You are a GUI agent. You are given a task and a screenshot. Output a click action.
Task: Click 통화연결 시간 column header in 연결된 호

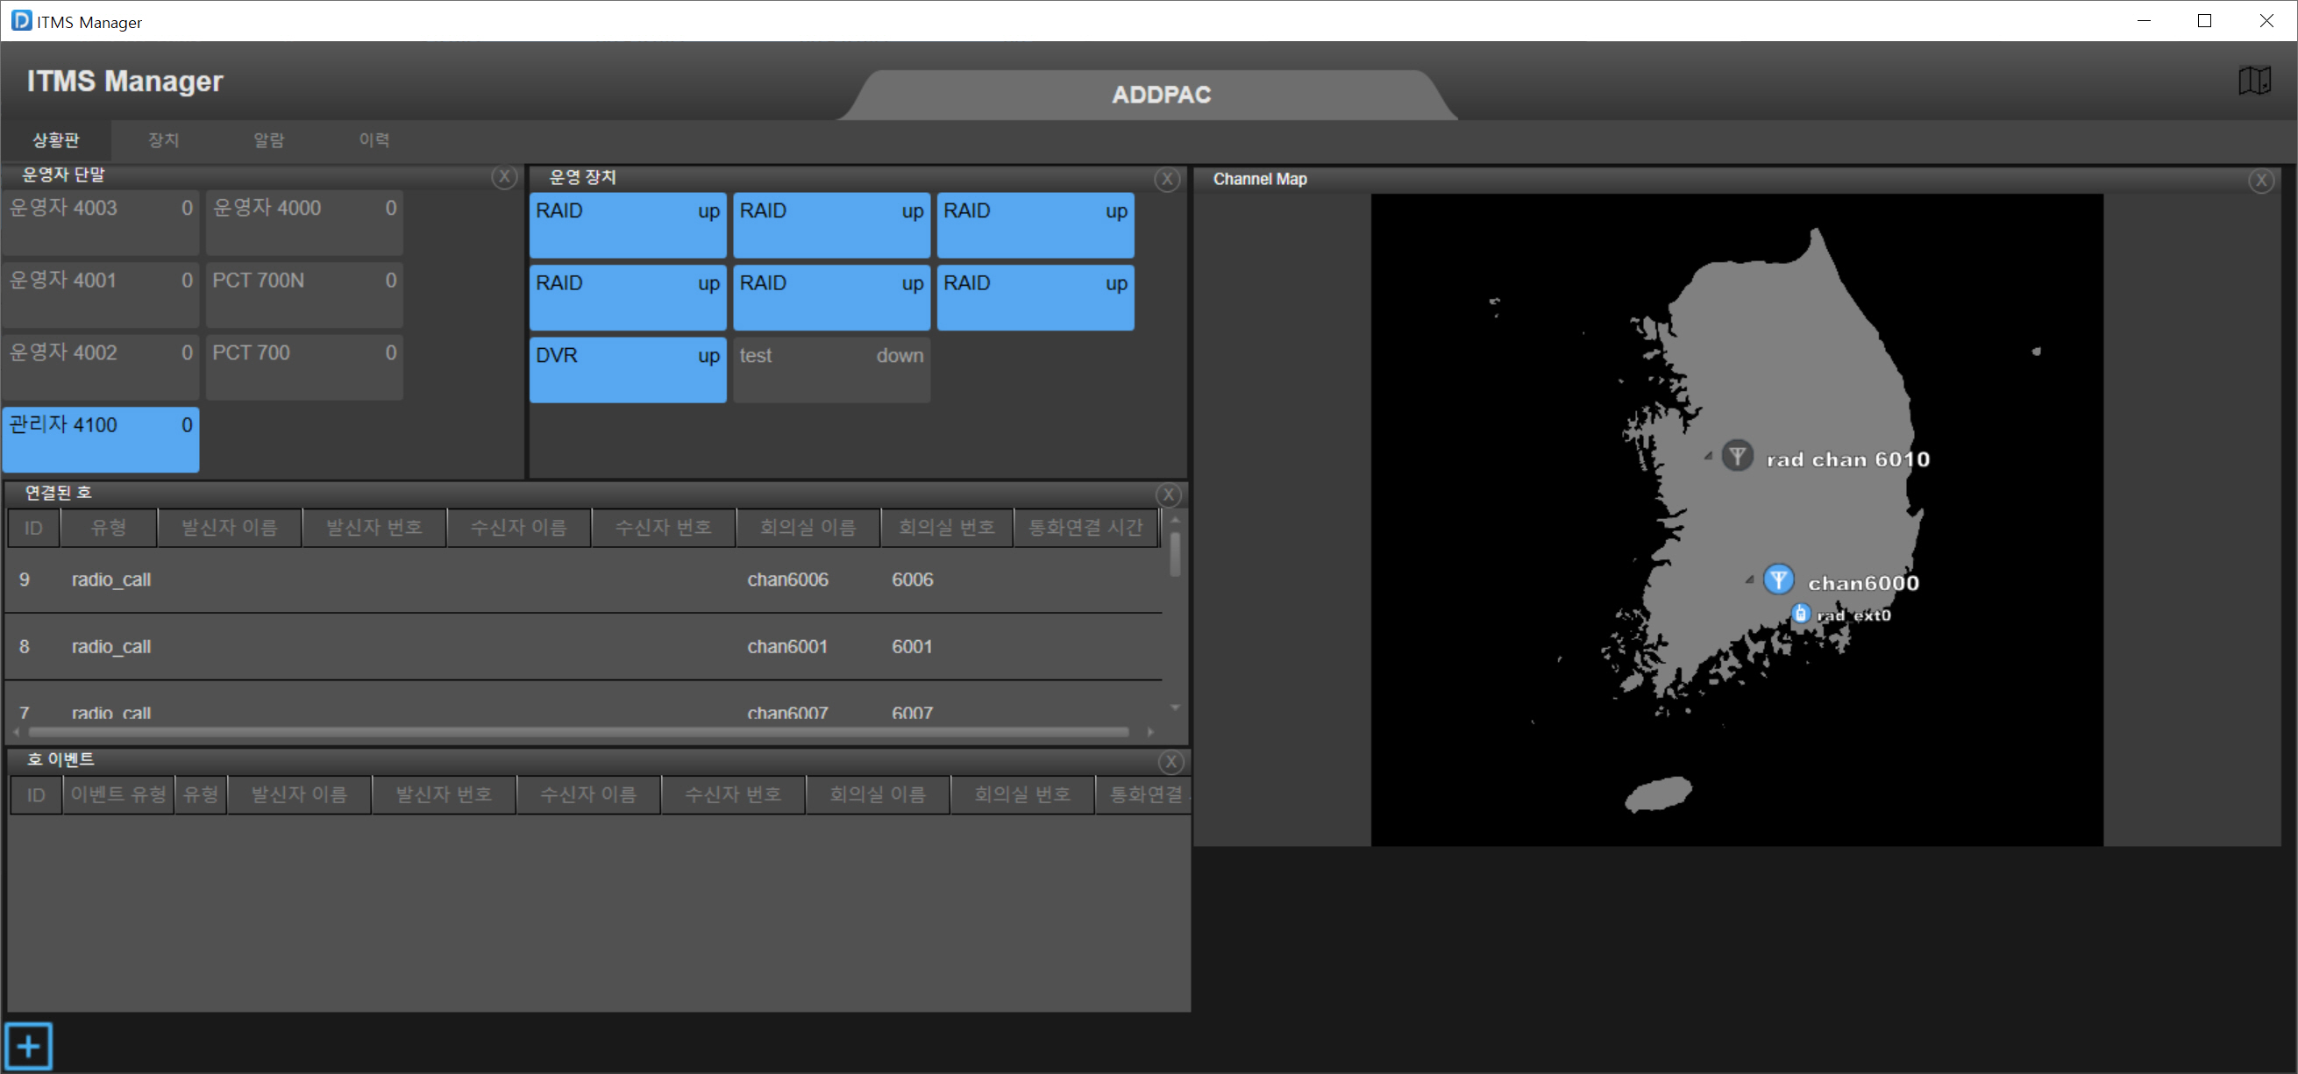(x=1085, y=527)
